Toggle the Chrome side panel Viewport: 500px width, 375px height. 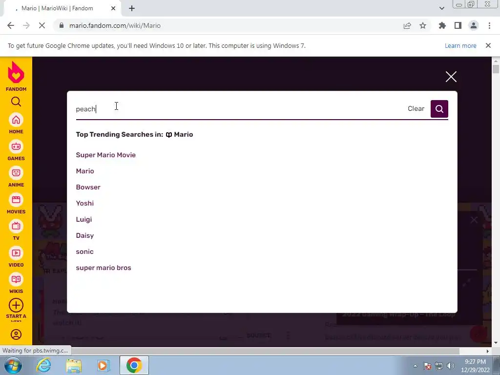point(458,25)
